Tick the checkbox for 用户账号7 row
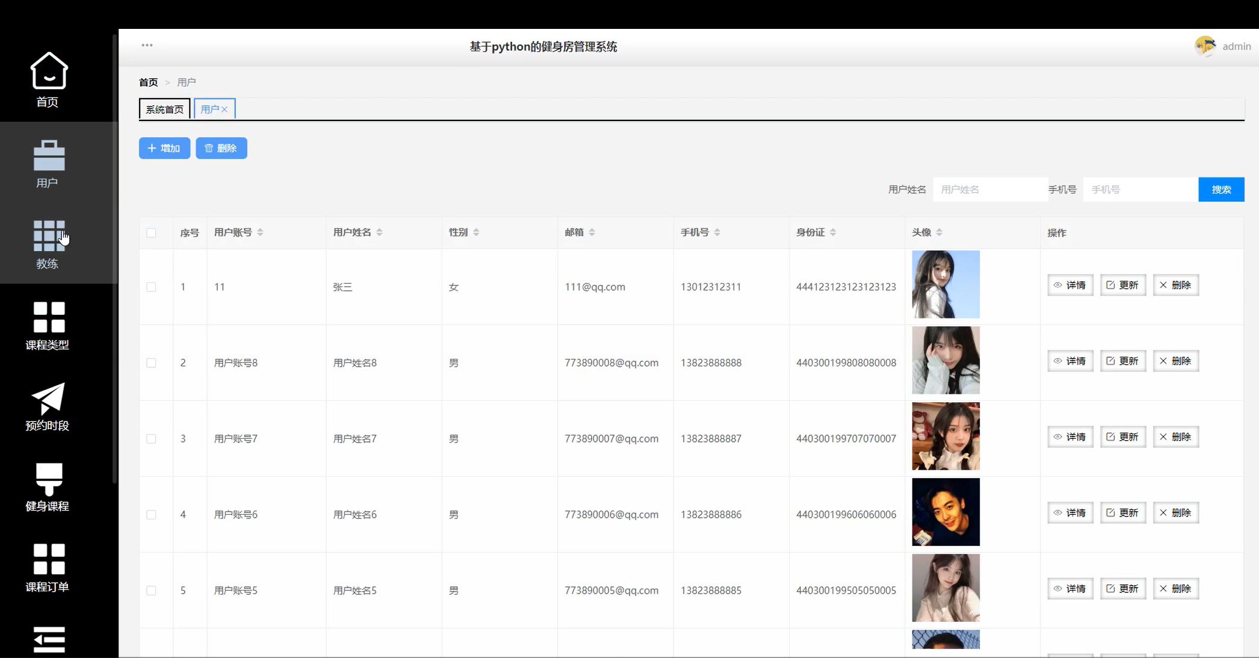 pos(151,439)
